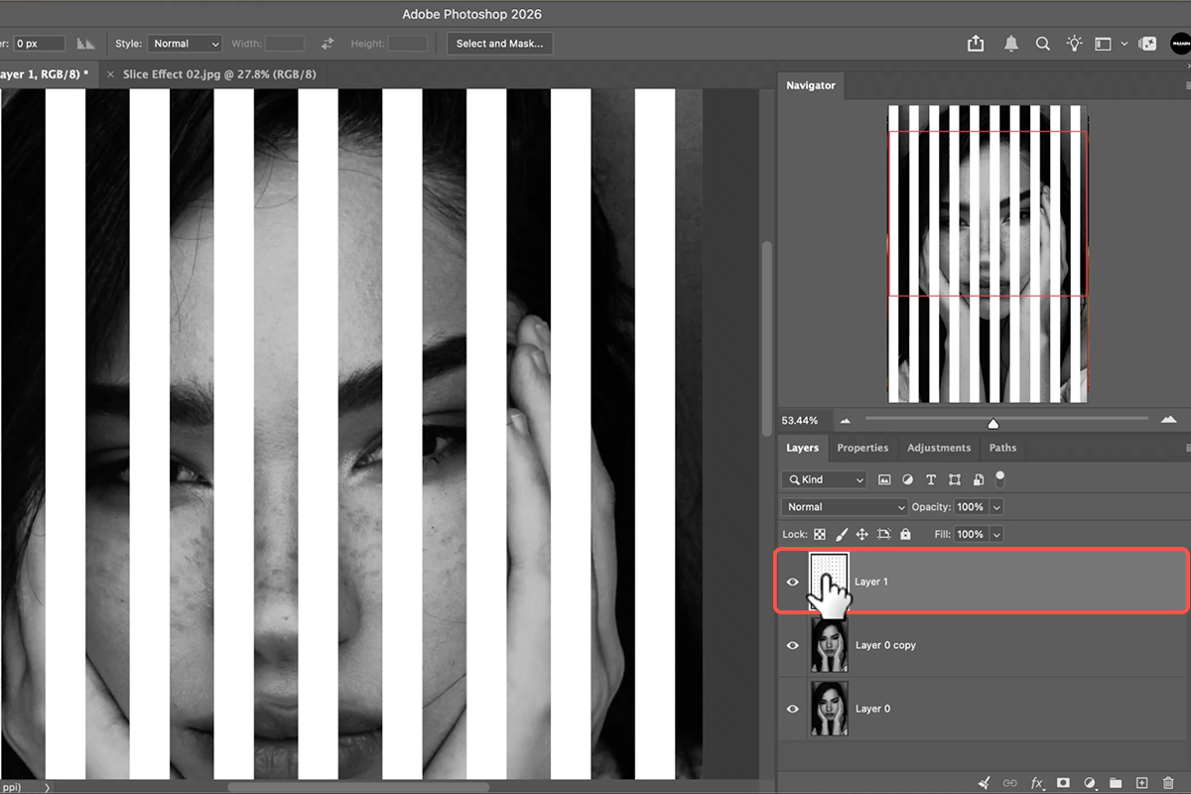1191x794 pixels.
Task: Click the Navigator zoom slider handle
Action: coord(993,423)
